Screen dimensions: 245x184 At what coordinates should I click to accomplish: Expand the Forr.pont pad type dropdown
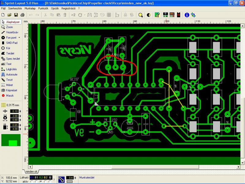19,37
